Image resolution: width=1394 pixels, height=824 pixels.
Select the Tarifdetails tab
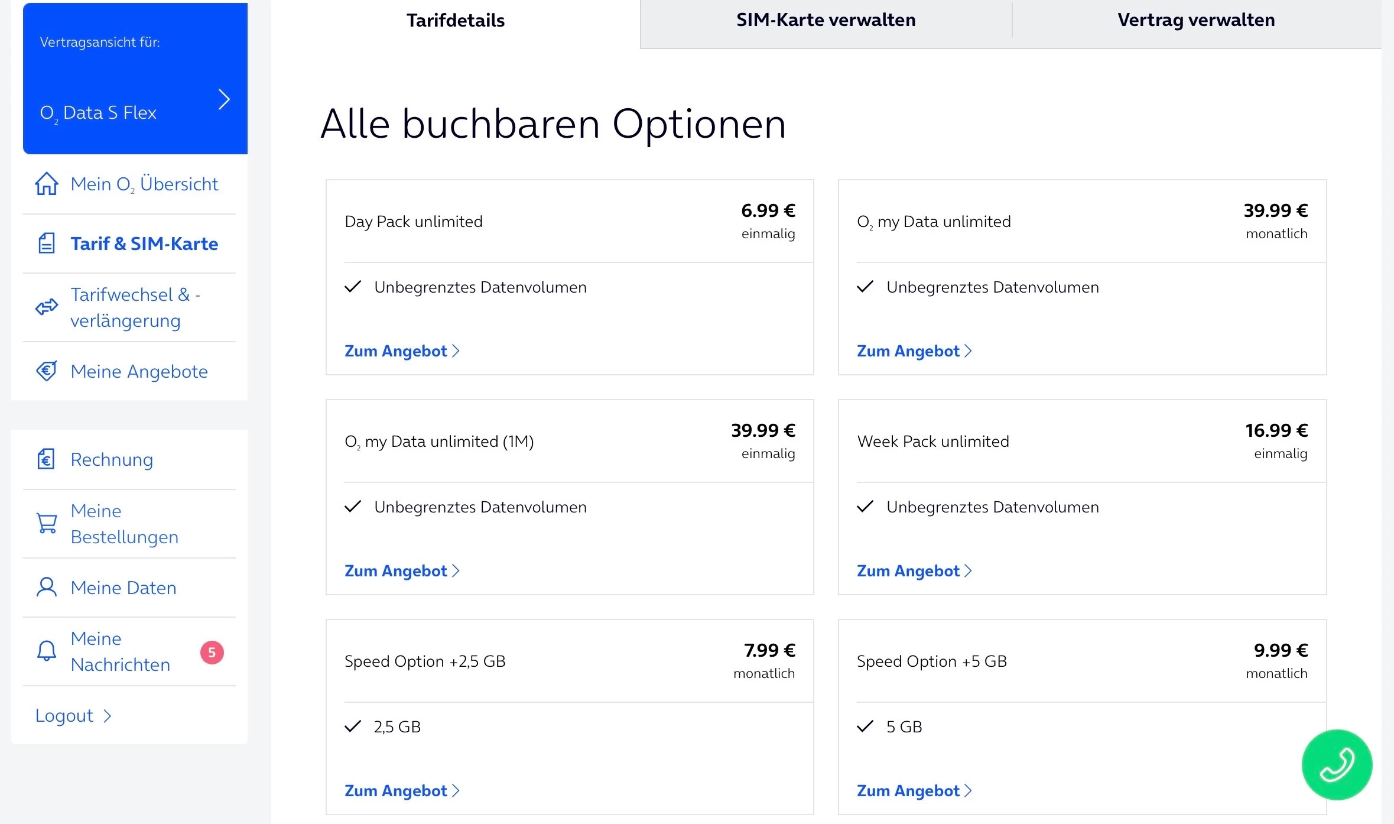coord(456,20)
